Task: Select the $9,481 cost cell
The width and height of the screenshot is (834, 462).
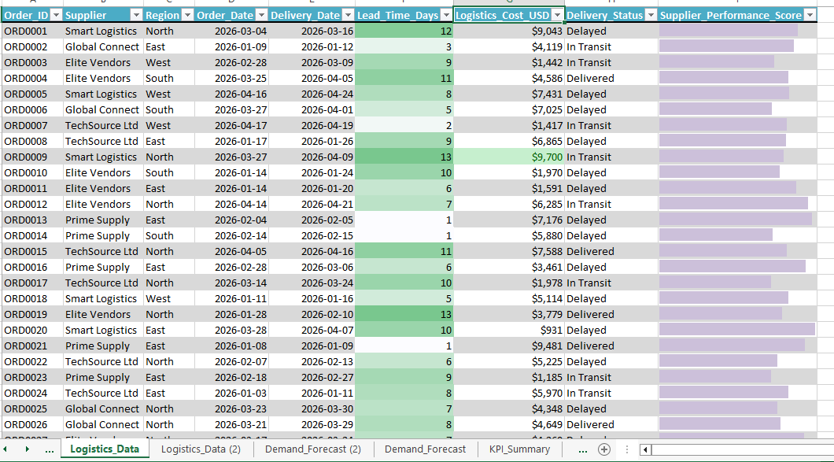Action: [509, 346]
